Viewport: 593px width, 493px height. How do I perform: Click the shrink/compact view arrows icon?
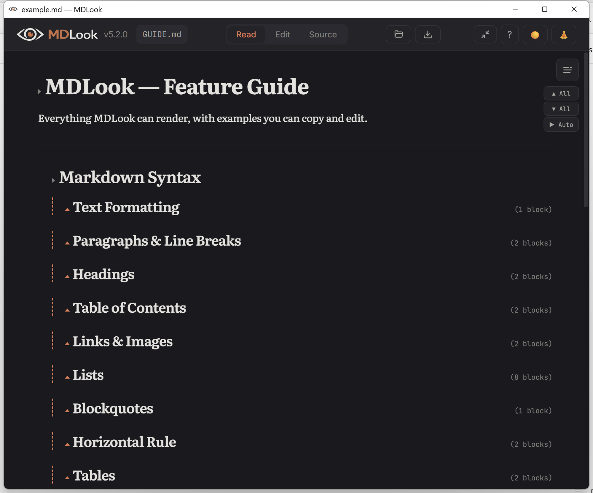tap(485, 34)
